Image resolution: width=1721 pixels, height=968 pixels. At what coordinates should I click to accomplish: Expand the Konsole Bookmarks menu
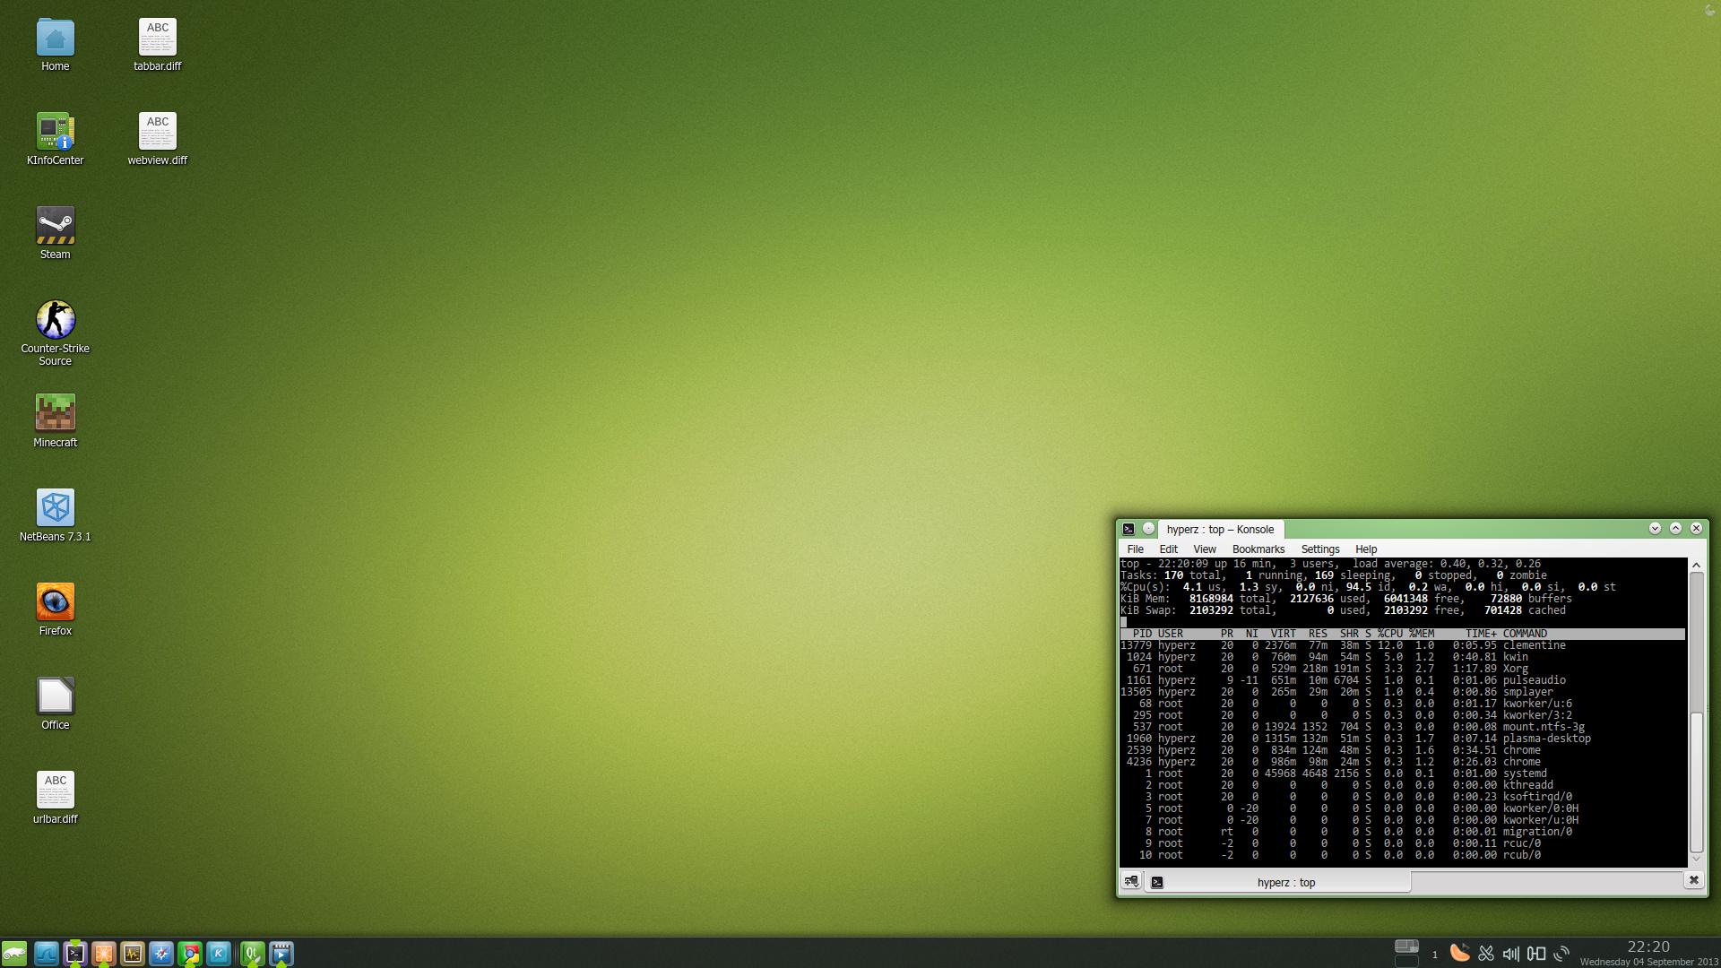[1258, 549]
